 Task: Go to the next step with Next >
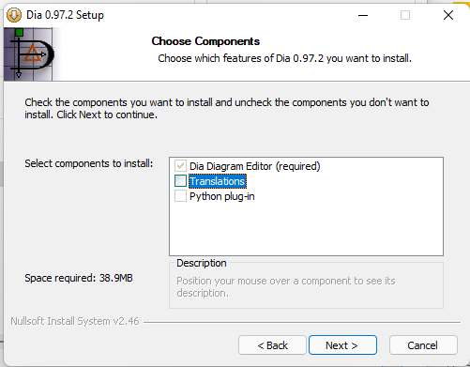pyautogui.click(x=342, y=345)
